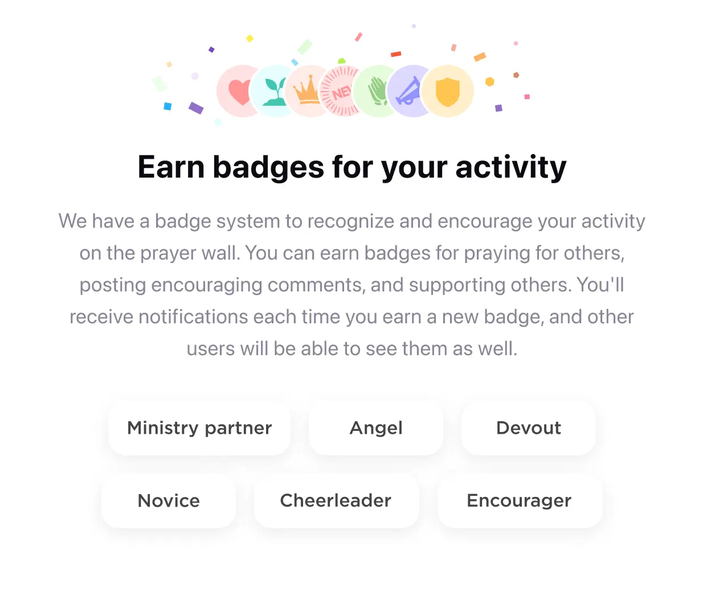The height and width of the screenshot is (592, 711).
Task: Click the bright blue square confetti on the left
Action: coord(167,106)
